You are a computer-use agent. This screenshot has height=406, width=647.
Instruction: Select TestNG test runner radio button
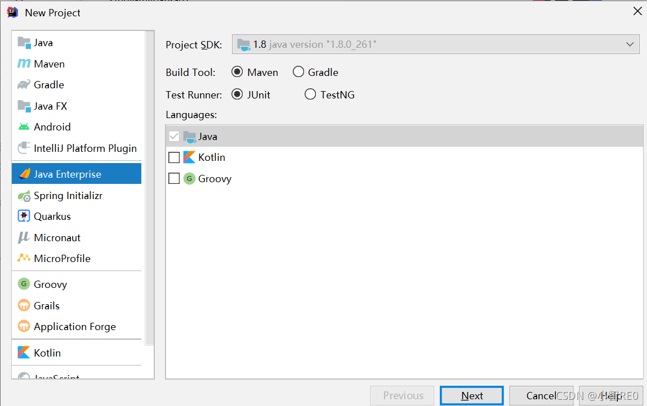310,94
